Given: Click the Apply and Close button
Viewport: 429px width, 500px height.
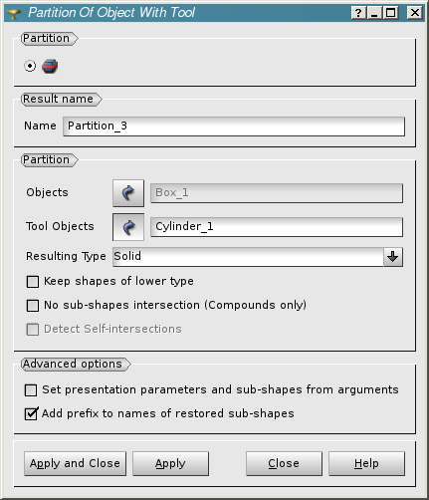Looking at the screenshot, I should 75,463.
